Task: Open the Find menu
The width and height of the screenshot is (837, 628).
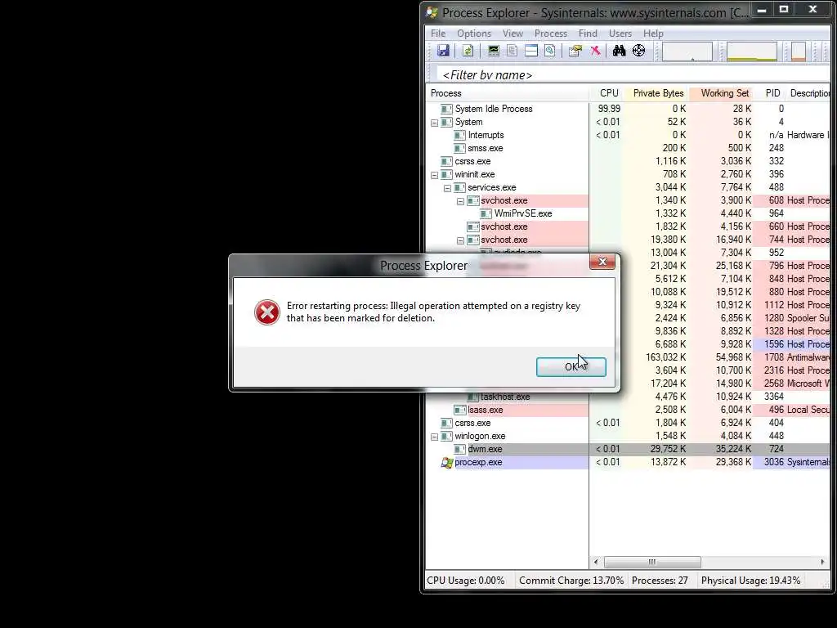Action: coord(588,34)
